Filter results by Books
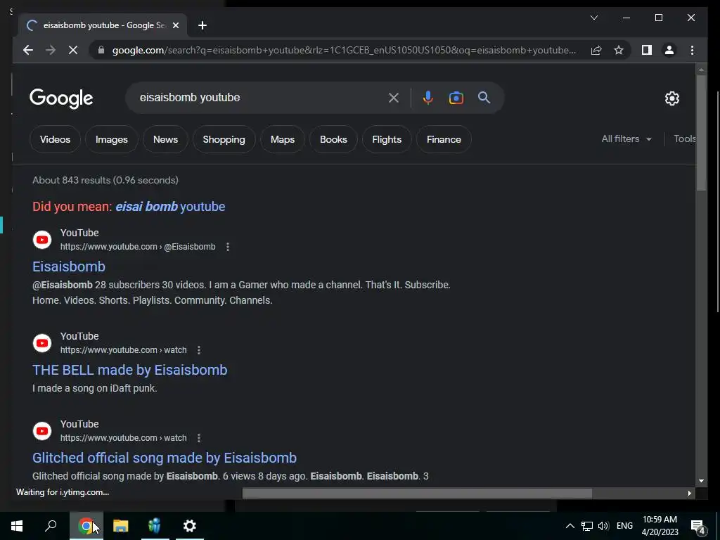Image resolution: width=720 pixels, height=540 pixels. click(333, 139)
